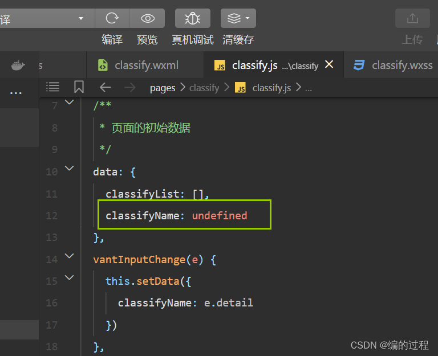This screenshot has width=438, height=356.
Task: Click pages in the breadcrumb
Action: coord(163,88)
